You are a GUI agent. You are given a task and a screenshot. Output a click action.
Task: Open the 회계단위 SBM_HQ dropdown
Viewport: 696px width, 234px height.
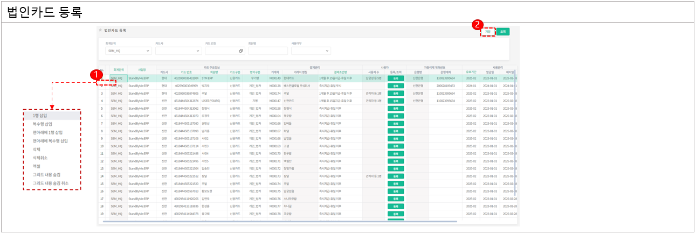point(129,51)
